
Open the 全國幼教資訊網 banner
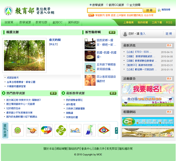[x=148, y=122]
